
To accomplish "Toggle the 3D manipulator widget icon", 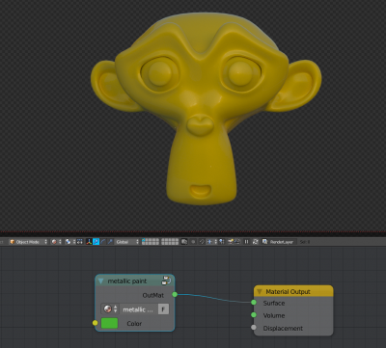I will coord(89,242).
